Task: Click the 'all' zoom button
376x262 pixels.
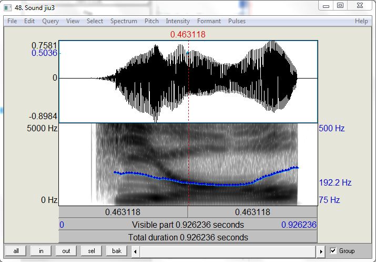Action: [16, 251]
